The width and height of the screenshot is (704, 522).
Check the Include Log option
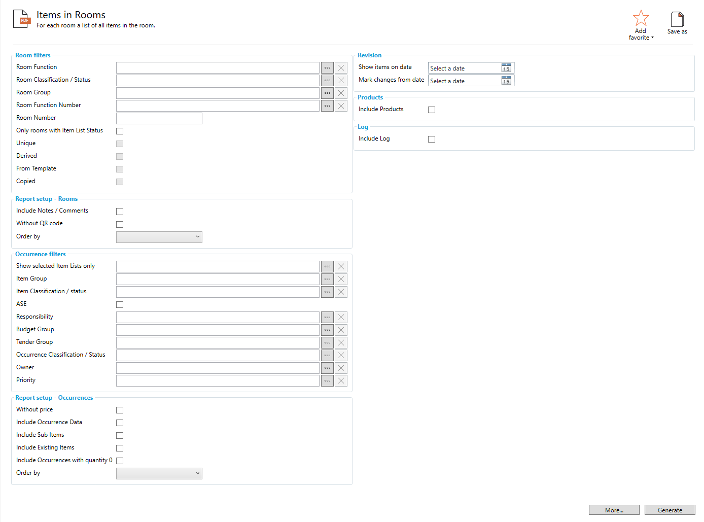click(x=431, y=139)
